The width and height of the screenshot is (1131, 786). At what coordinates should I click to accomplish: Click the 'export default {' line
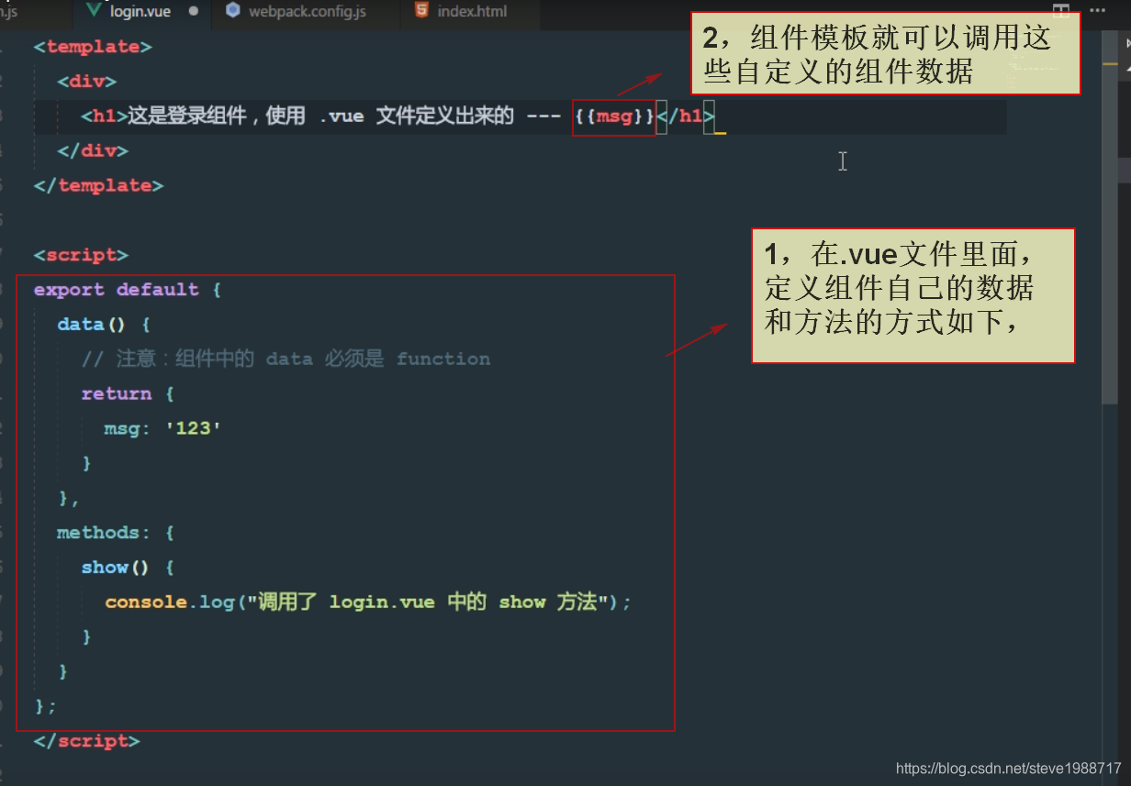pyautogui.click(x=128, y=291)
